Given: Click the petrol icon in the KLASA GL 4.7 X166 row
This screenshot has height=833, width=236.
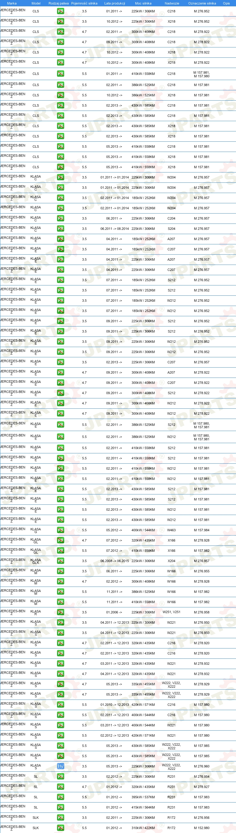Looking at the screenshot, I should pos(60,540).
